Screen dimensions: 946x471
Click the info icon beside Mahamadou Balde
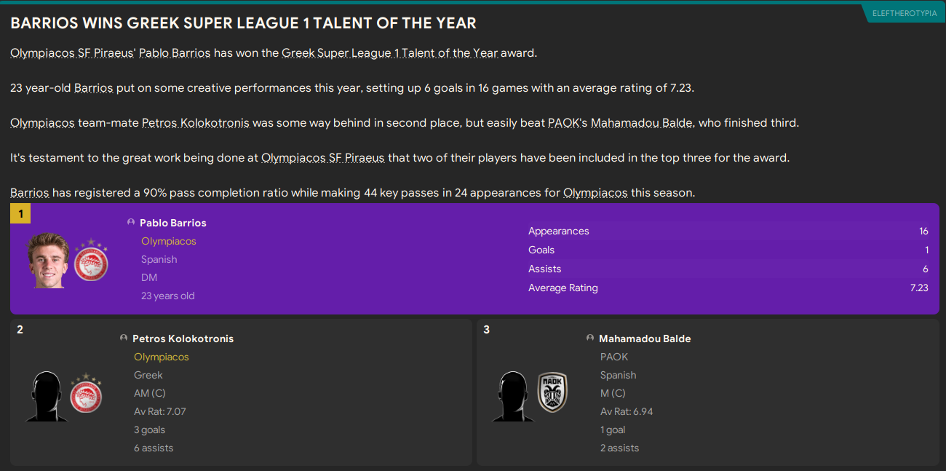pos(590,338)
